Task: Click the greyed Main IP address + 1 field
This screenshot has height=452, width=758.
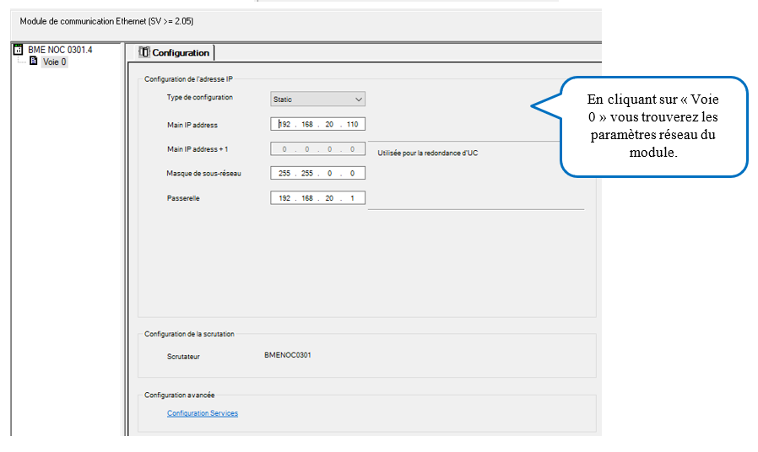Action: pyautogui.click(x=317, y=149)
